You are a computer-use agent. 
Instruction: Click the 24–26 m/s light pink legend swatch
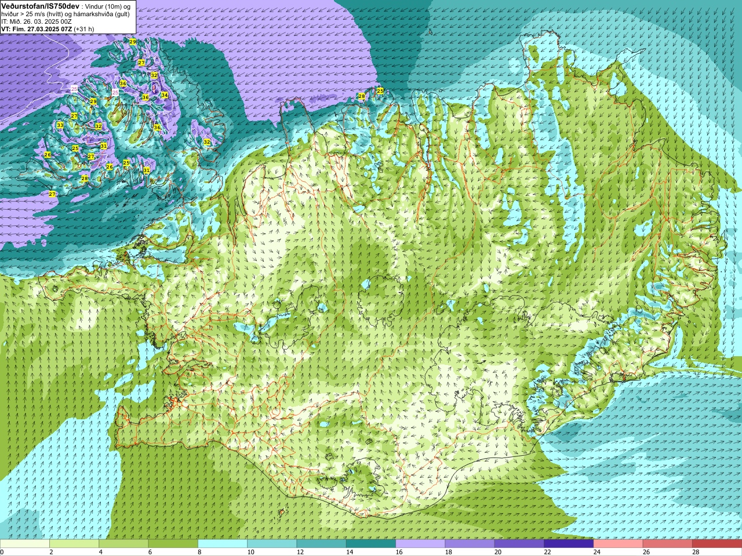618,544
